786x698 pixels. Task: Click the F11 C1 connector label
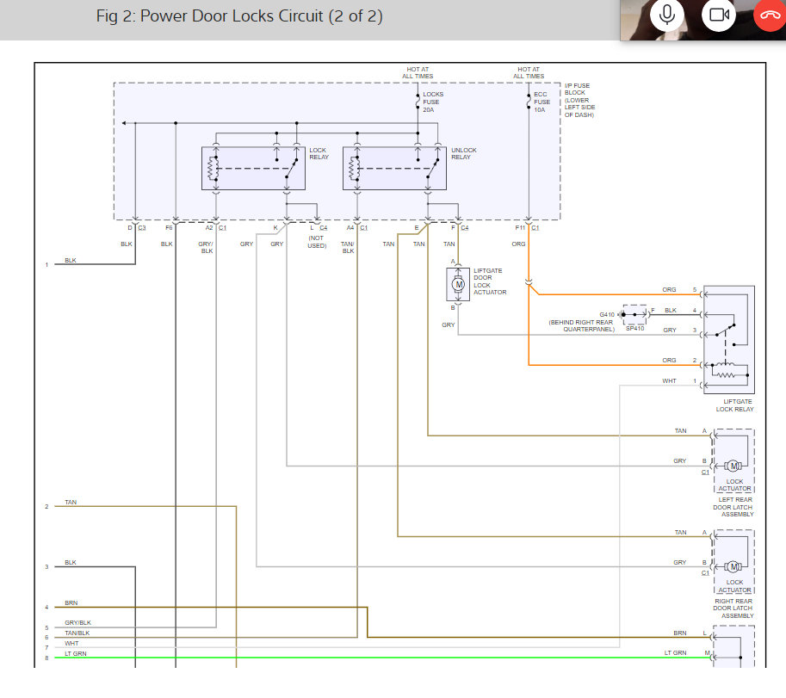[x=527, y=228]
